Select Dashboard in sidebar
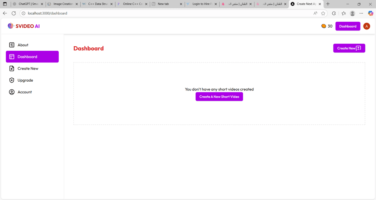 pyautogui.click(x=32, y=57)
